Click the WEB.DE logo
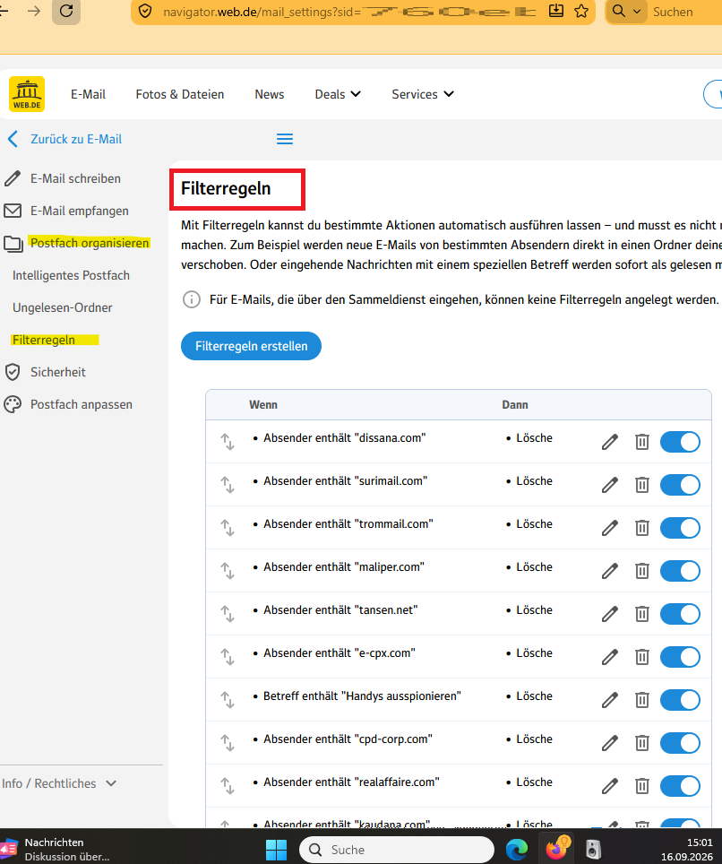 [27, 94]
